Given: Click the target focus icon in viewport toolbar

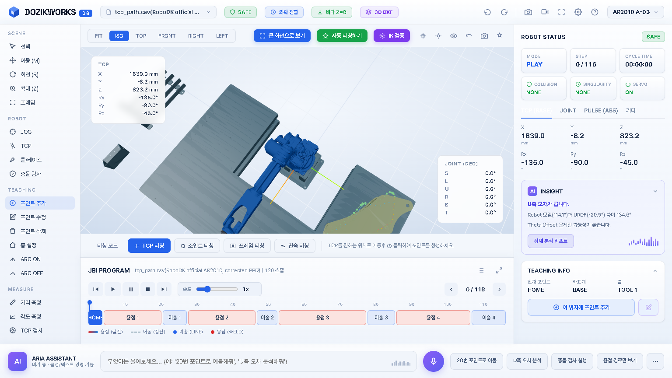Looking at the screenshot, I should [x=438, y=36].
